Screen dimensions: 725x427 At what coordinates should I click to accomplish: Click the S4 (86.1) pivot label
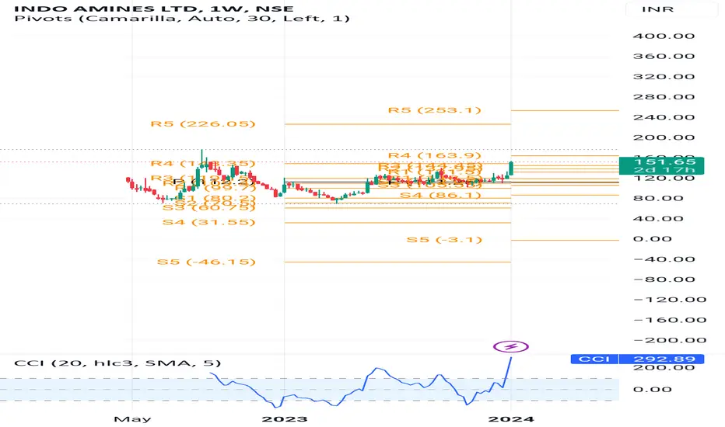pos(440,196)
